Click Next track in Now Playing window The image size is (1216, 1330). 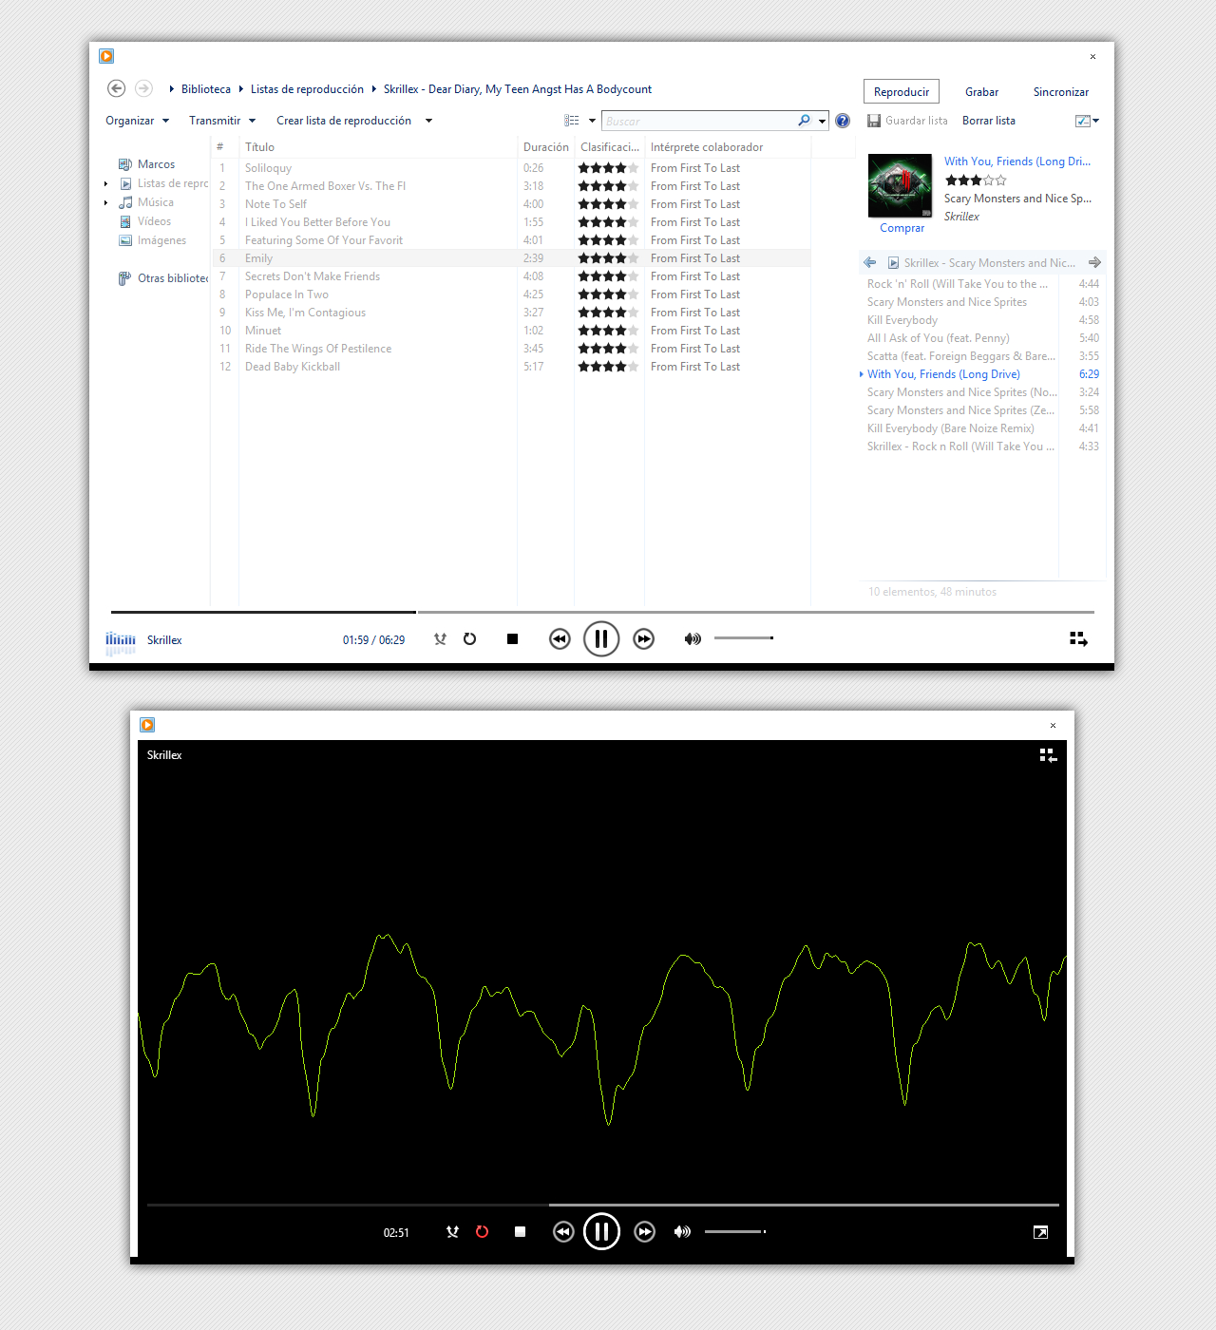[644, 1232]
